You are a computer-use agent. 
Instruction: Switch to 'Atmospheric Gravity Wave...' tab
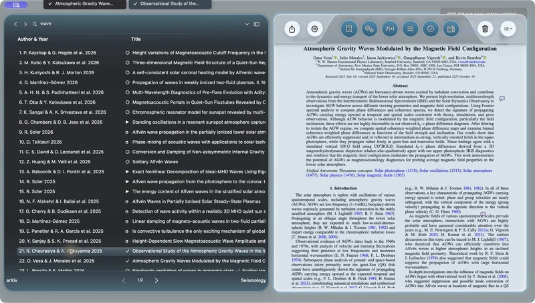point(85,4)
